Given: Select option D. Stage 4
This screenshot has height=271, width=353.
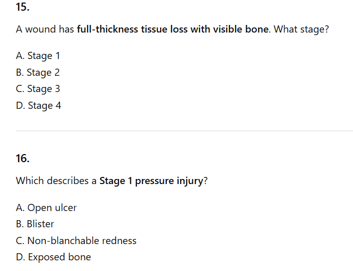Looking at the screenshot, I should coord(39,105).
